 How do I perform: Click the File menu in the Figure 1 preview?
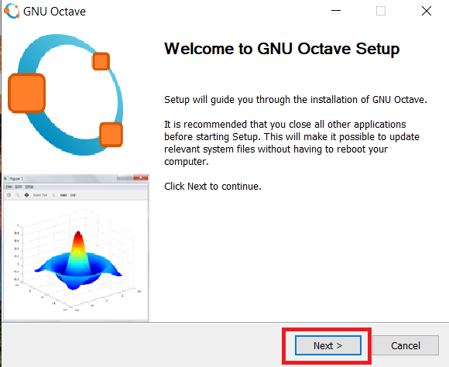[9, 187]
